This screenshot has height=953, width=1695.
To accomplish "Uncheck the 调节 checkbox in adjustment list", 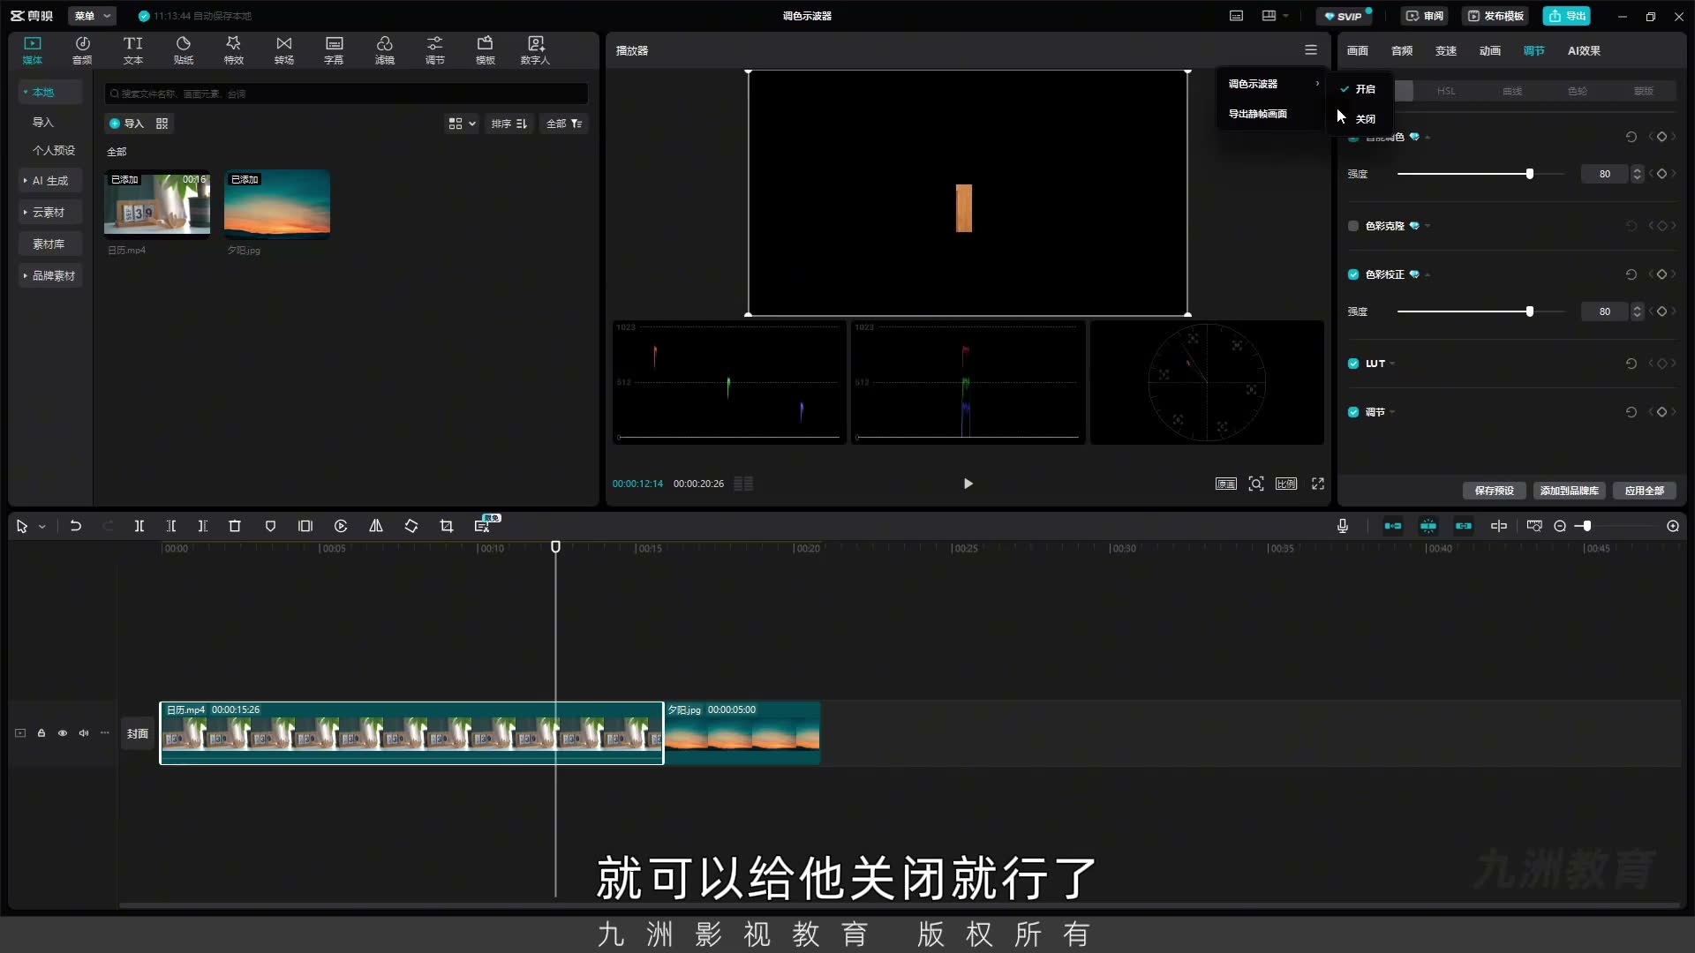I will click(x=1353, y=412).
